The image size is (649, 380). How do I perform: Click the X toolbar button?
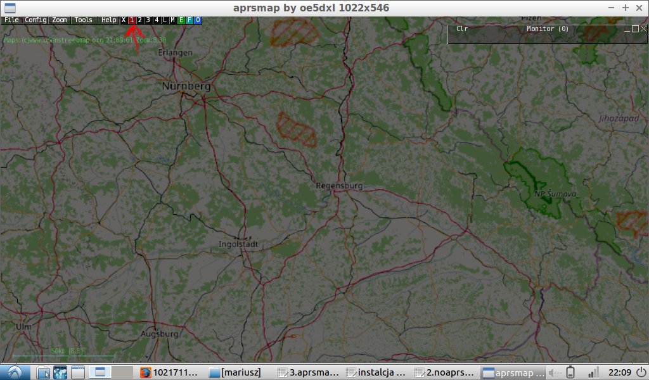coord(124,20)
